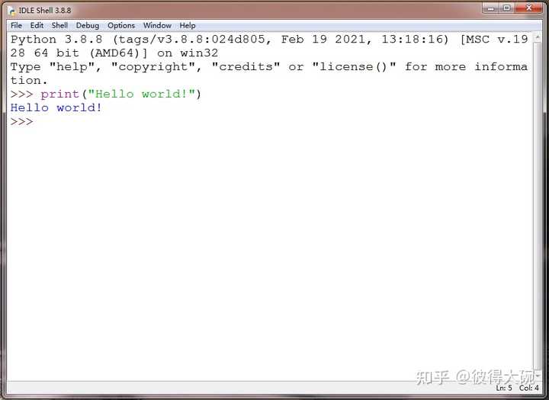Click the Python 3.8.8 version banner text

click(56, 39)
